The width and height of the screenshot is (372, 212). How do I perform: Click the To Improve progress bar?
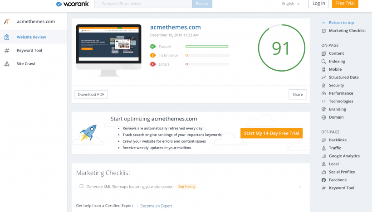(207, 55)
